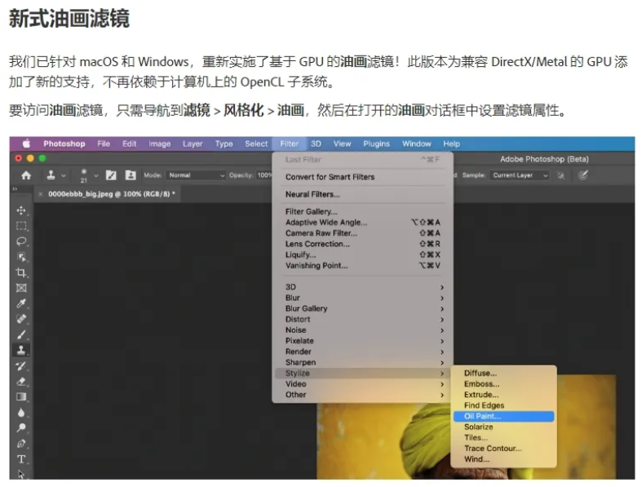Select the History Brush tool

pyautogui.click(x=21, y=365)
